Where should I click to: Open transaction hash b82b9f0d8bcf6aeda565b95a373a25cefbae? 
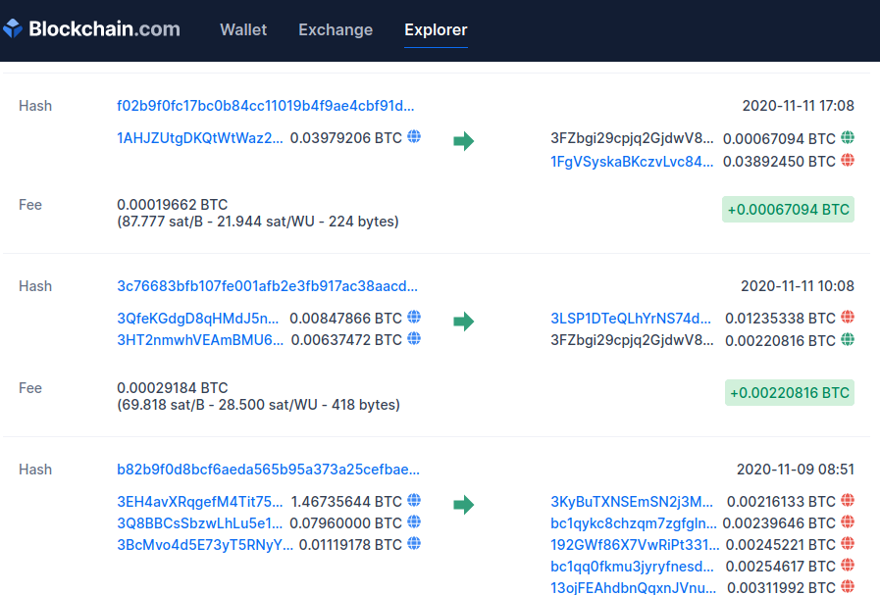click(x=268, y=470)
